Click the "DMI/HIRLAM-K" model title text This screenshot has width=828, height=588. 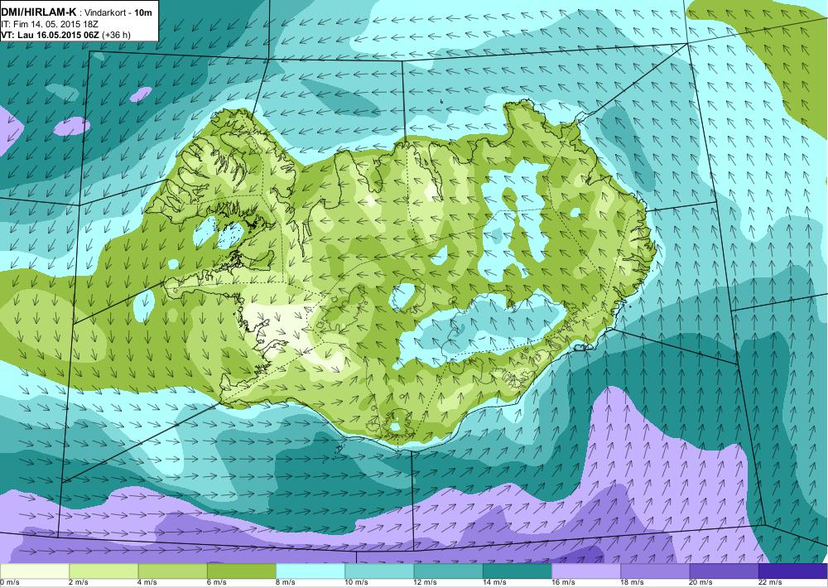pos(39,12)
